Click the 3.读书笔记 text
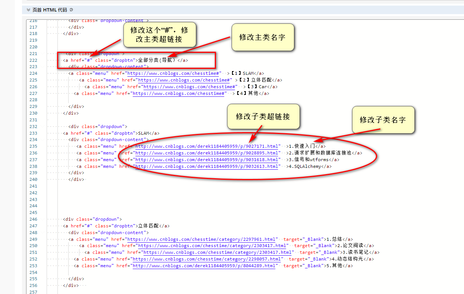The image size is (464, 294). 355,252
